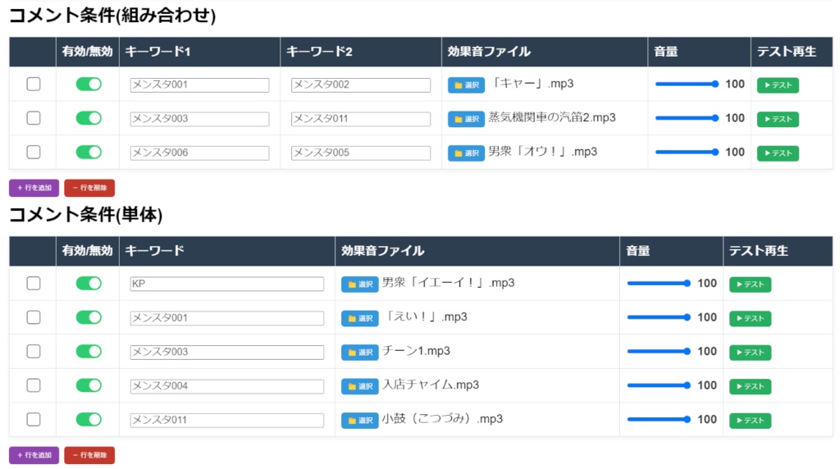The image size is (840, 469).
Task: Turn off the KP keyword row toggle
Action: click(x=89, y=284)
